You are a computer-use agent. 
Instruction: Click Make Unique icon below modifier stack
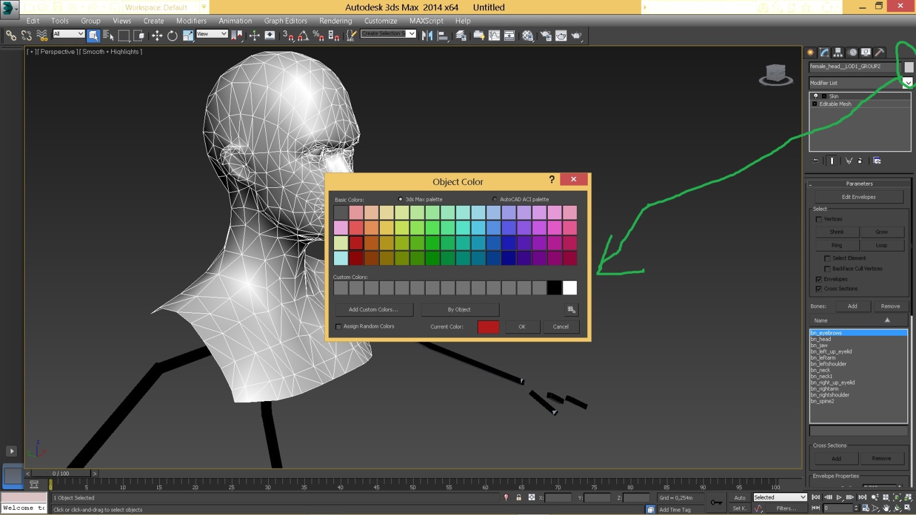tap(849, 161)
